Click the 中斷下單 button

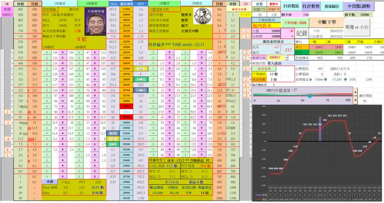pyautogui.click(x=327, y=22)
